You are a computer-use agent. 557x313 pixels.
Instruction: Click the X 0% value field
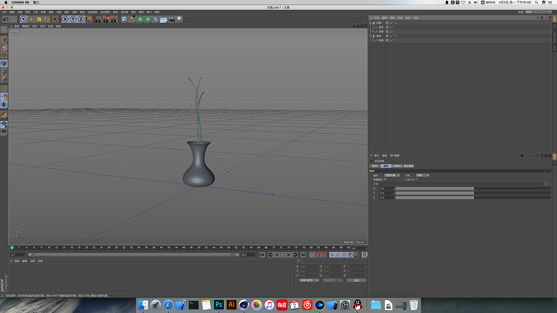pyautogui.click(x=387, y=189)
